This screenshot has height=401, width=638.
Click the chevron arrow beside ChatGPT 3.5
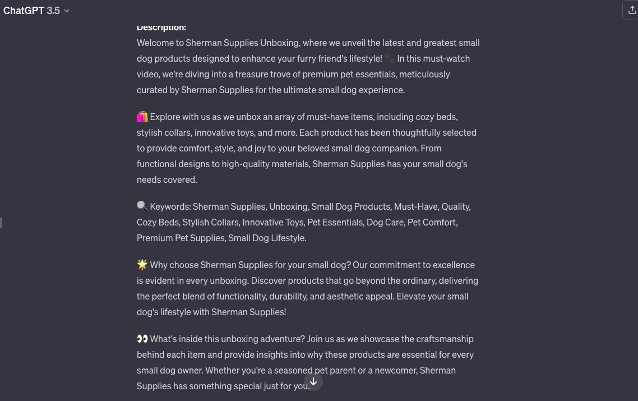tap(67, 11)
